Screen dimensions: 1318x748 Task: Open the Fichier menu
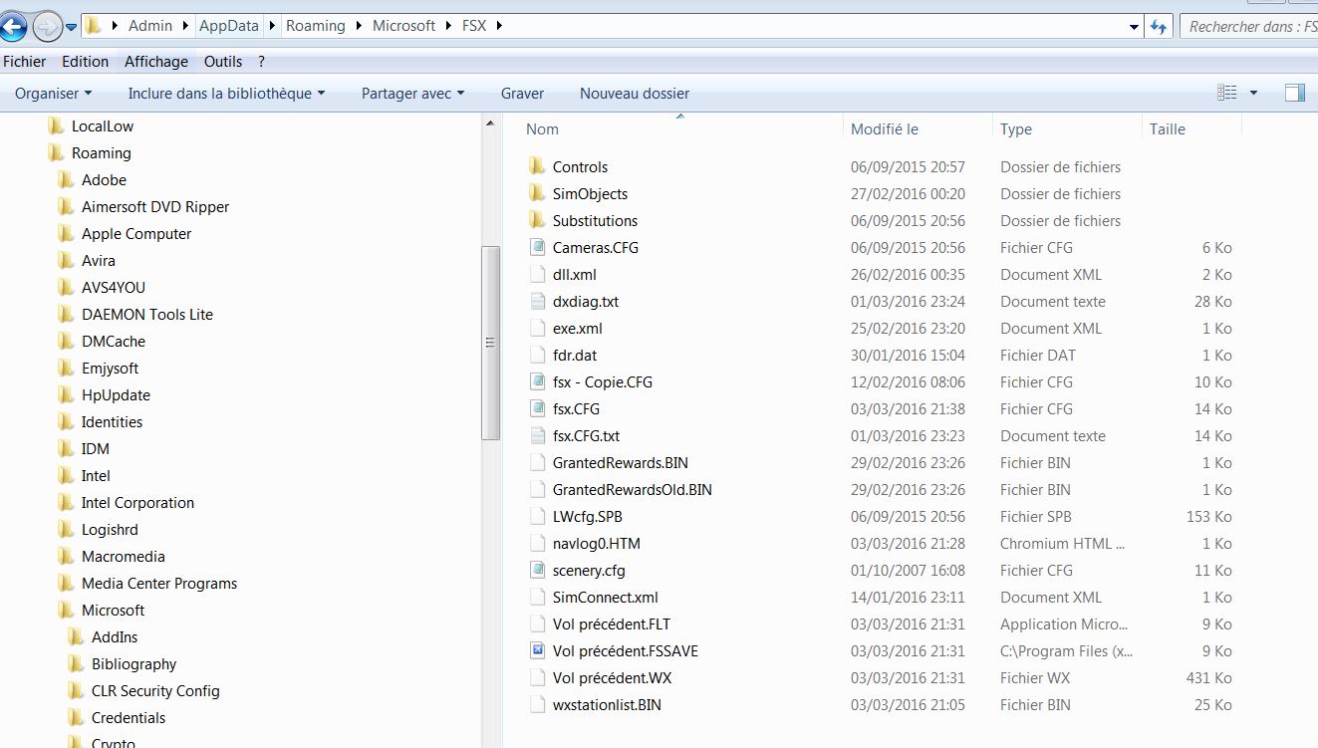(x=25, y=62)
